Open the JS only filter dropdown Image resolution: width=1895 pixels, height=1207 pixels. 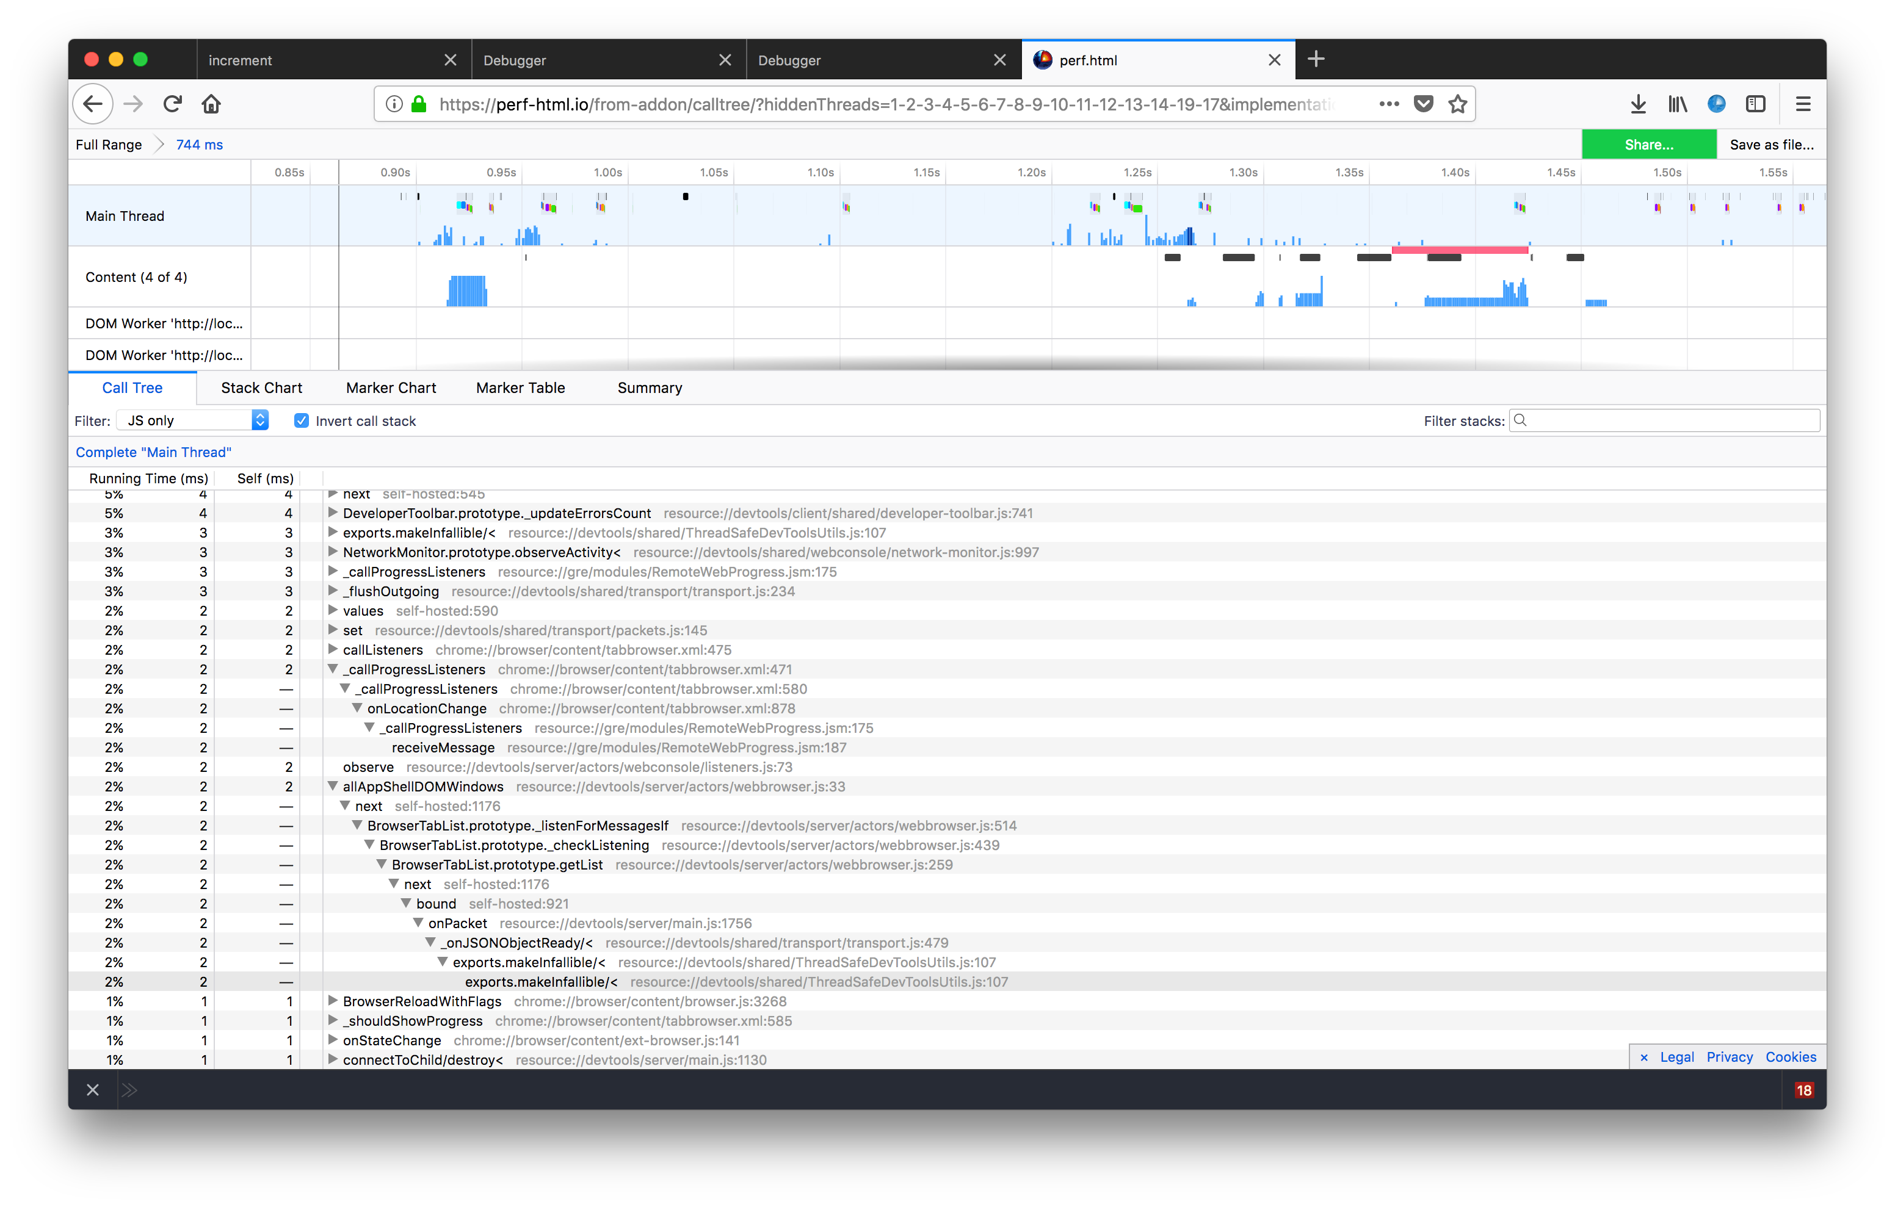193,421
